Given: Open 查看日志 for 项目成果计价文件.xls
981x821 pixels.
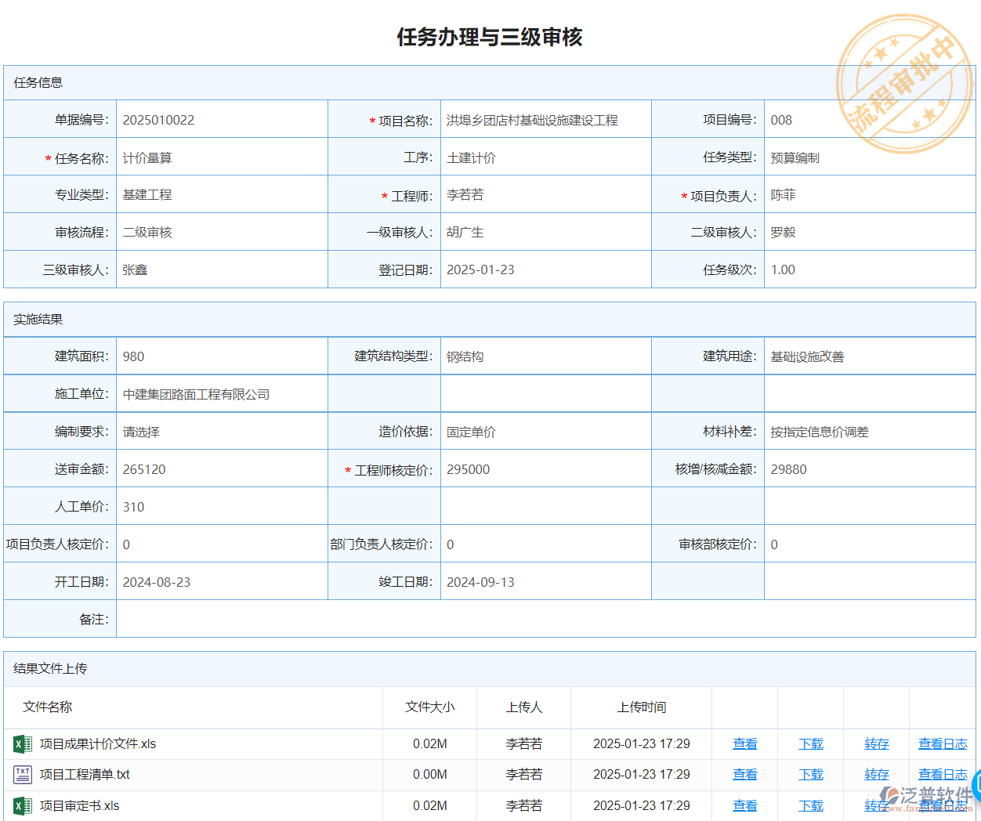Looking at the screenshot, I should (x=942, y=744).
